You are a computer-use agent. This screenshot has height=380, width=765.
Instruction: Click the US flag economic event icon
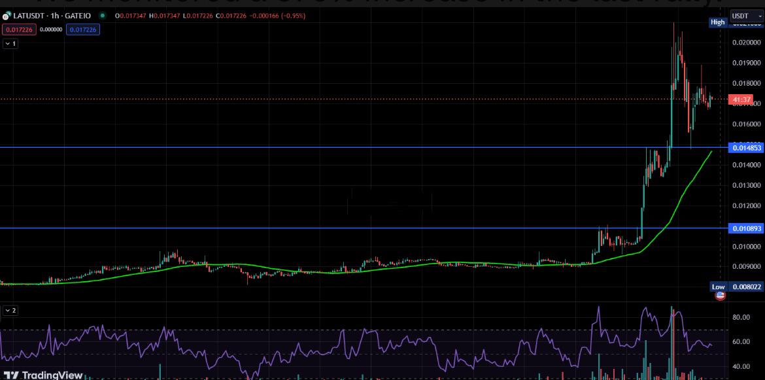[x=720, y=295]
